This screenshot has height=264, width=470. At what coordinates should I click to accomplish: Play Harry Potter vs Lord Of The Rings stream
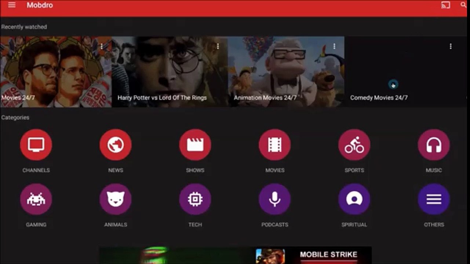(170, 72)
